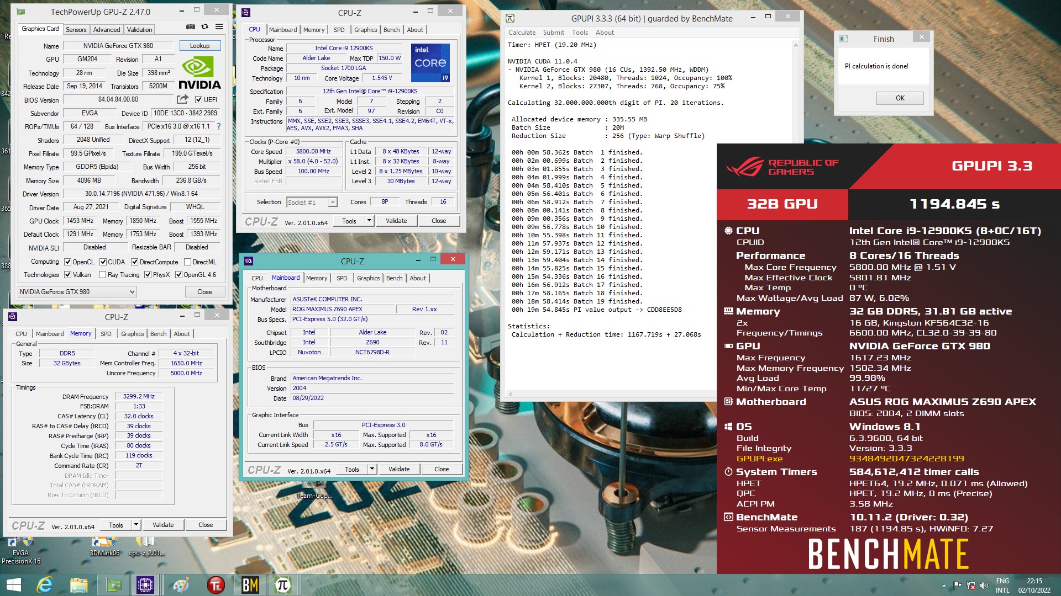Open the cpu-z_2.01 desktop folder
Screen dimensions: 1061x596
146,546
